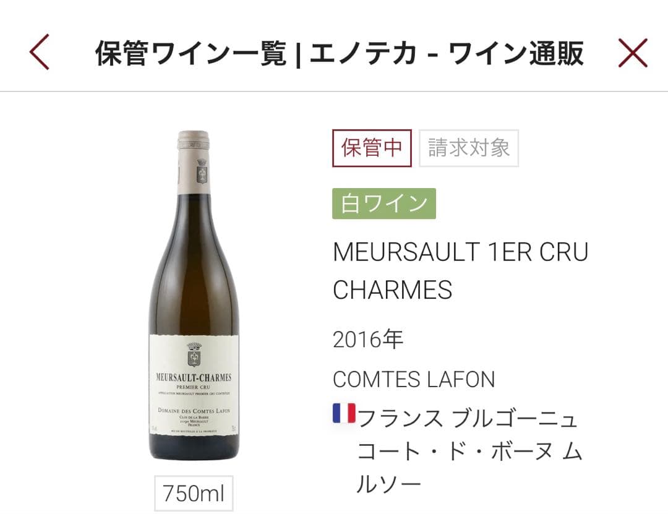Tap the コート・ド・ボーヌ ムルソー appellation text
Viewport: 668px width, 514px height.
pyautogui.click(x=469, y=468)
